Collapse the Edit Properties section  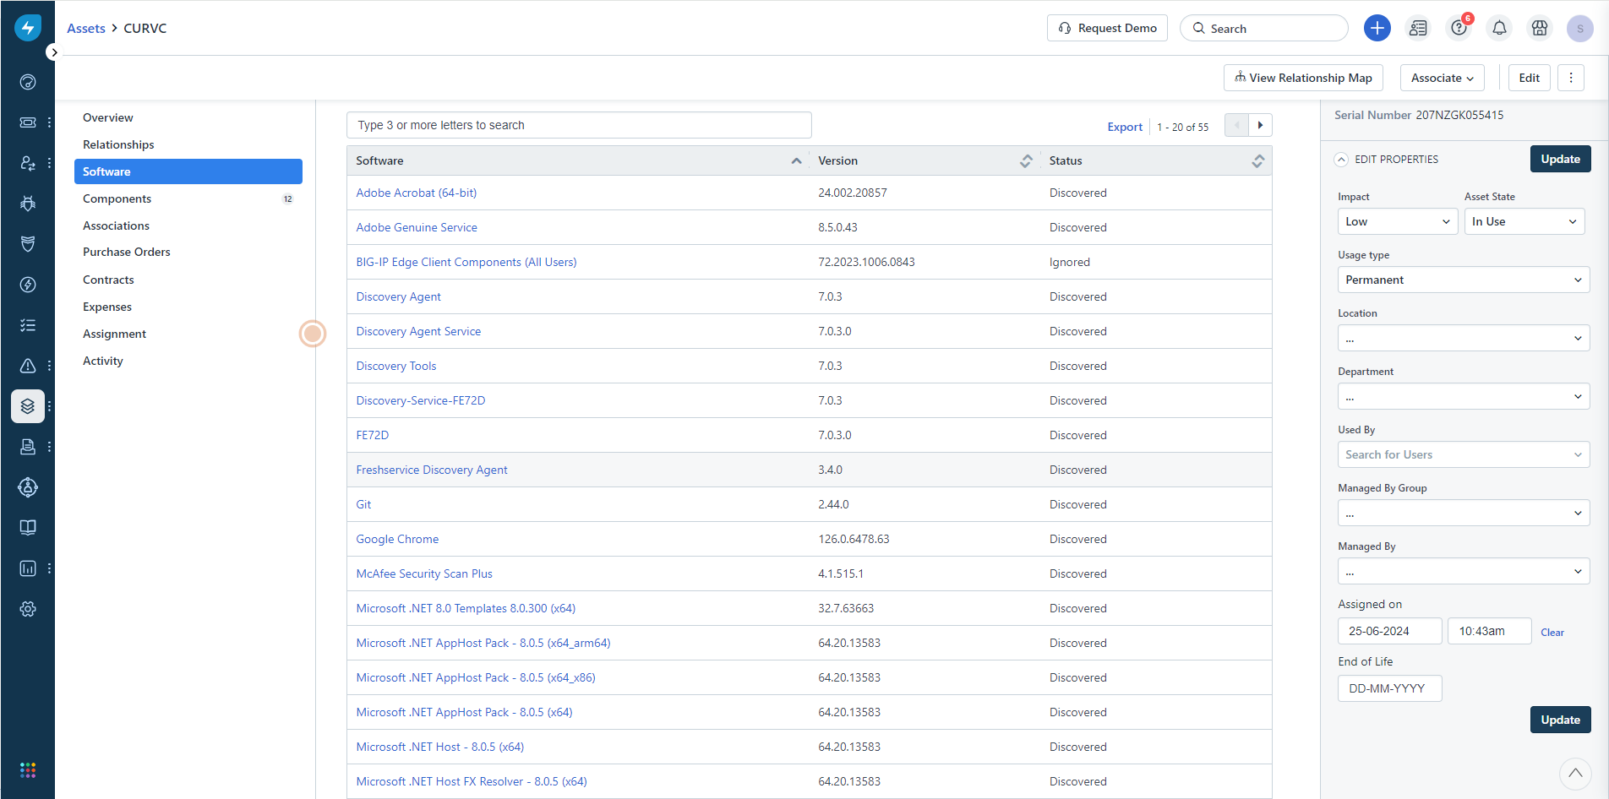[1341, 159]
